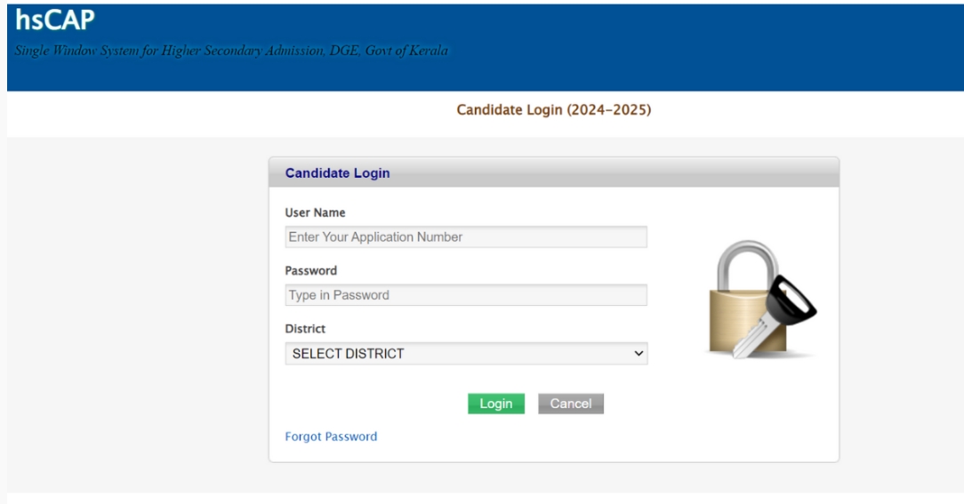Click the Candidate Login panel title bar
Viewport: 964px width, 504px height.
pos(553,172)
